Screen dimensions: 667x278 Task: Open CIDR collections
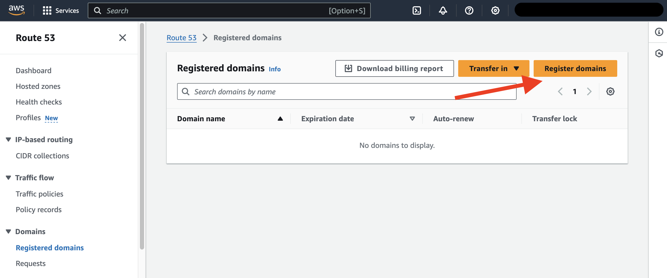[42, 156]
